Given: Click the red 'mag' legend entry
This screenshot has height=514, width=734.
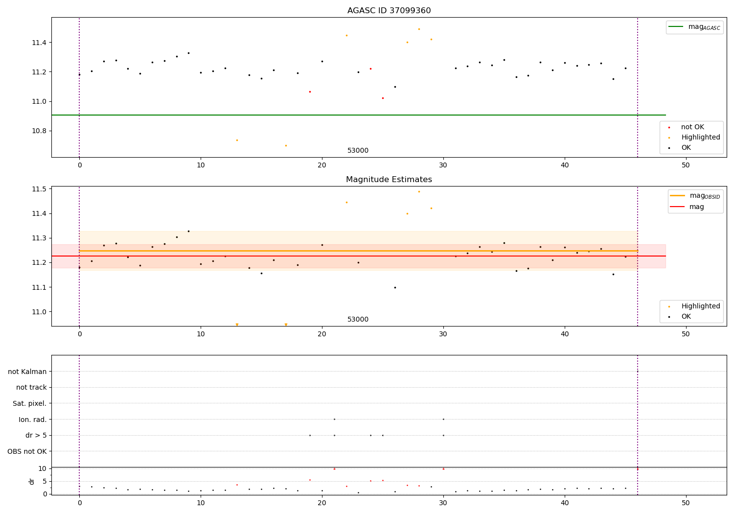Looking at the screenshot, I should pyautogui.click(x=688, y=207).
